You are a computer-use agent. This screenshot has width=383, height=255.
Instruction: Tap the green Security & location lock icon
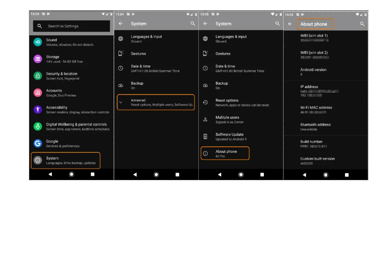click(x=38, y=76)
